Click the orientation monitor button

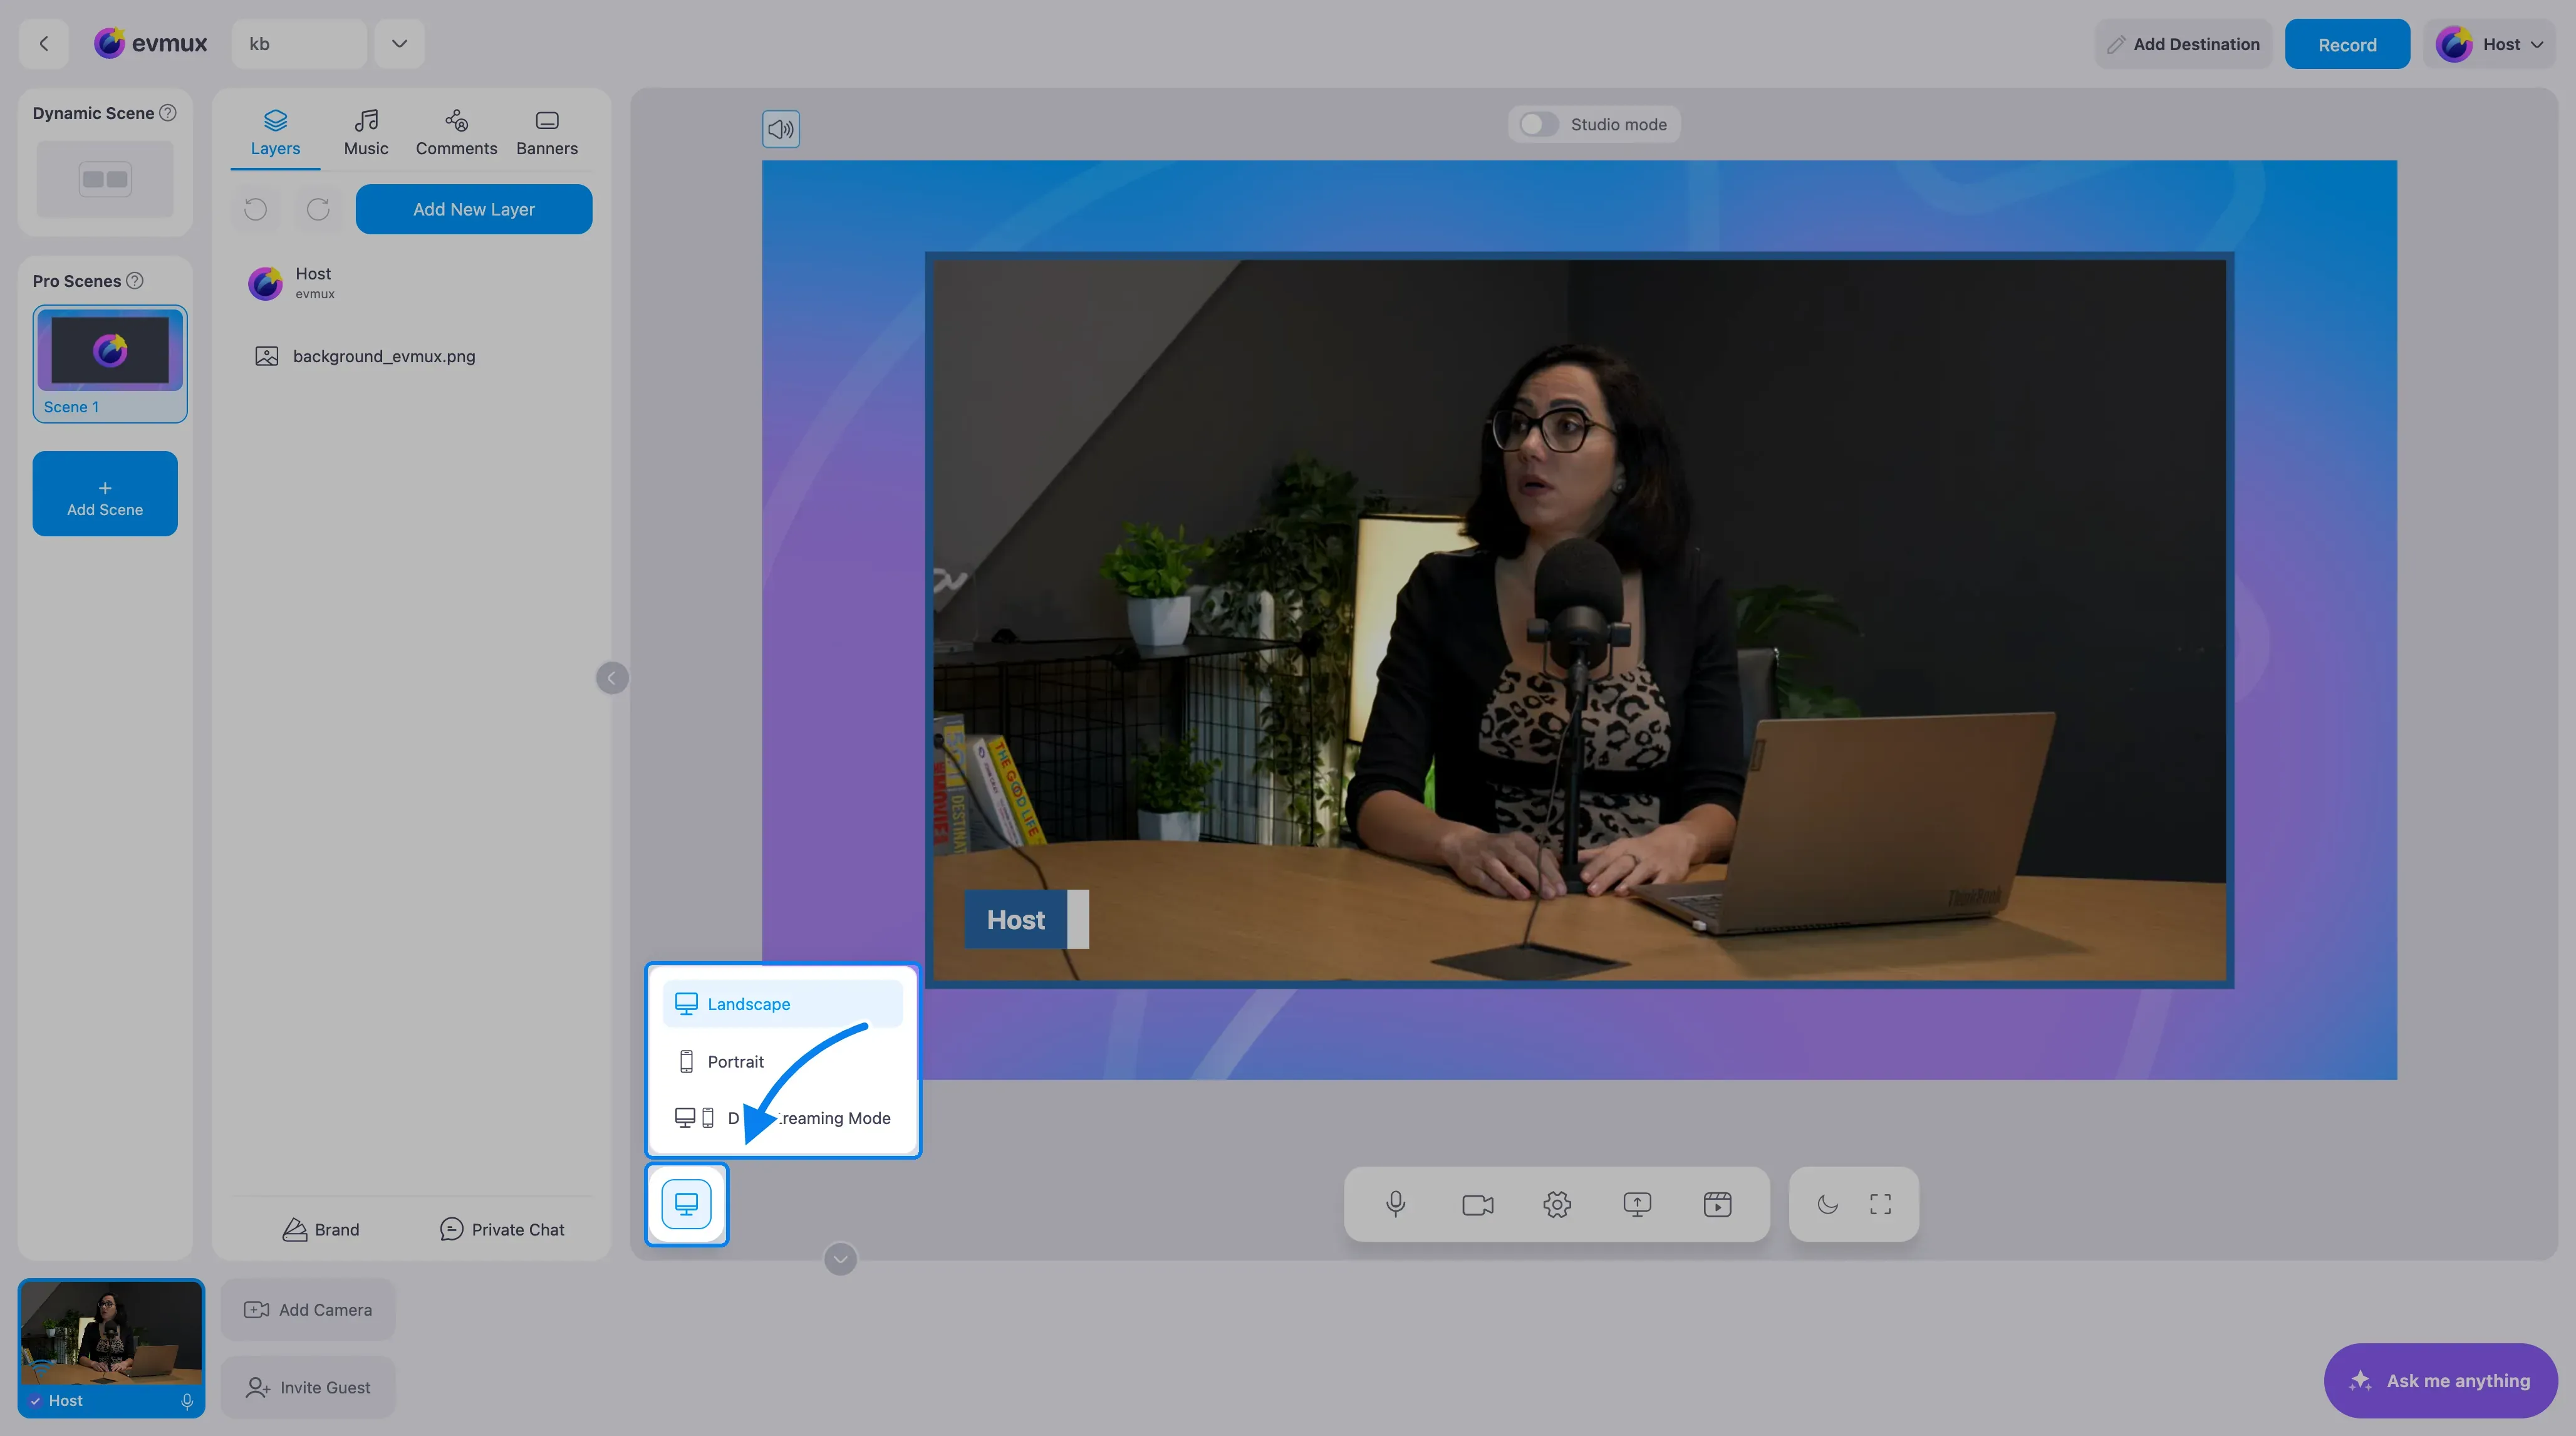687,1204
